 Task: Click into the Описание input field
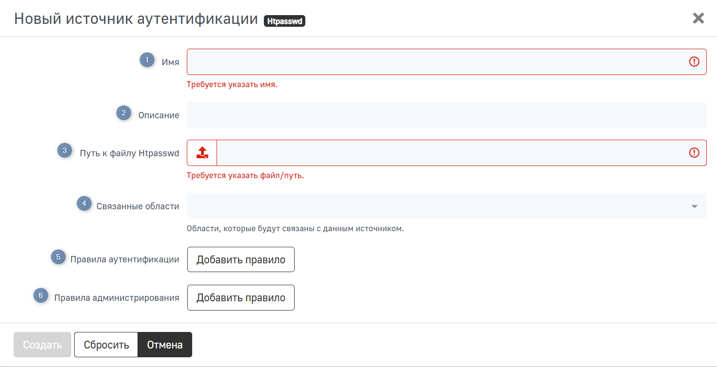click(x=446, y=115)
